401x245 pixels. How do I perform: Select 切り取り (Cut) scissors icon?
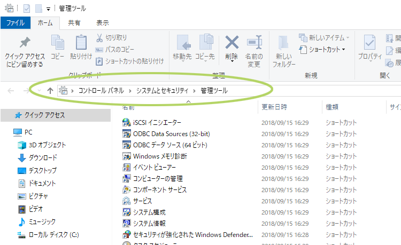pyautogui.click(x=99, y=38)
